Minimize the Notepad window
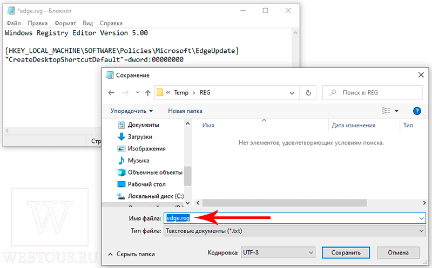The width and height of the screenshot is (432, 268). coord(243,10)
